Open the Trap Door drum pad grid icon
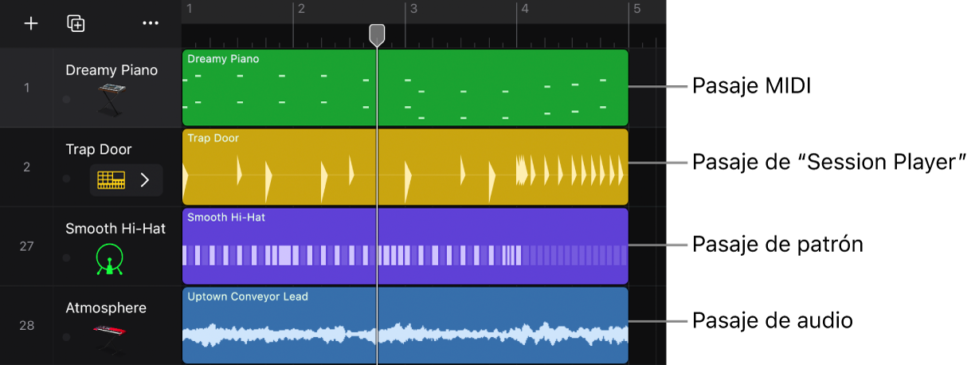The image size is (975, 365). [x=112, y=180]
